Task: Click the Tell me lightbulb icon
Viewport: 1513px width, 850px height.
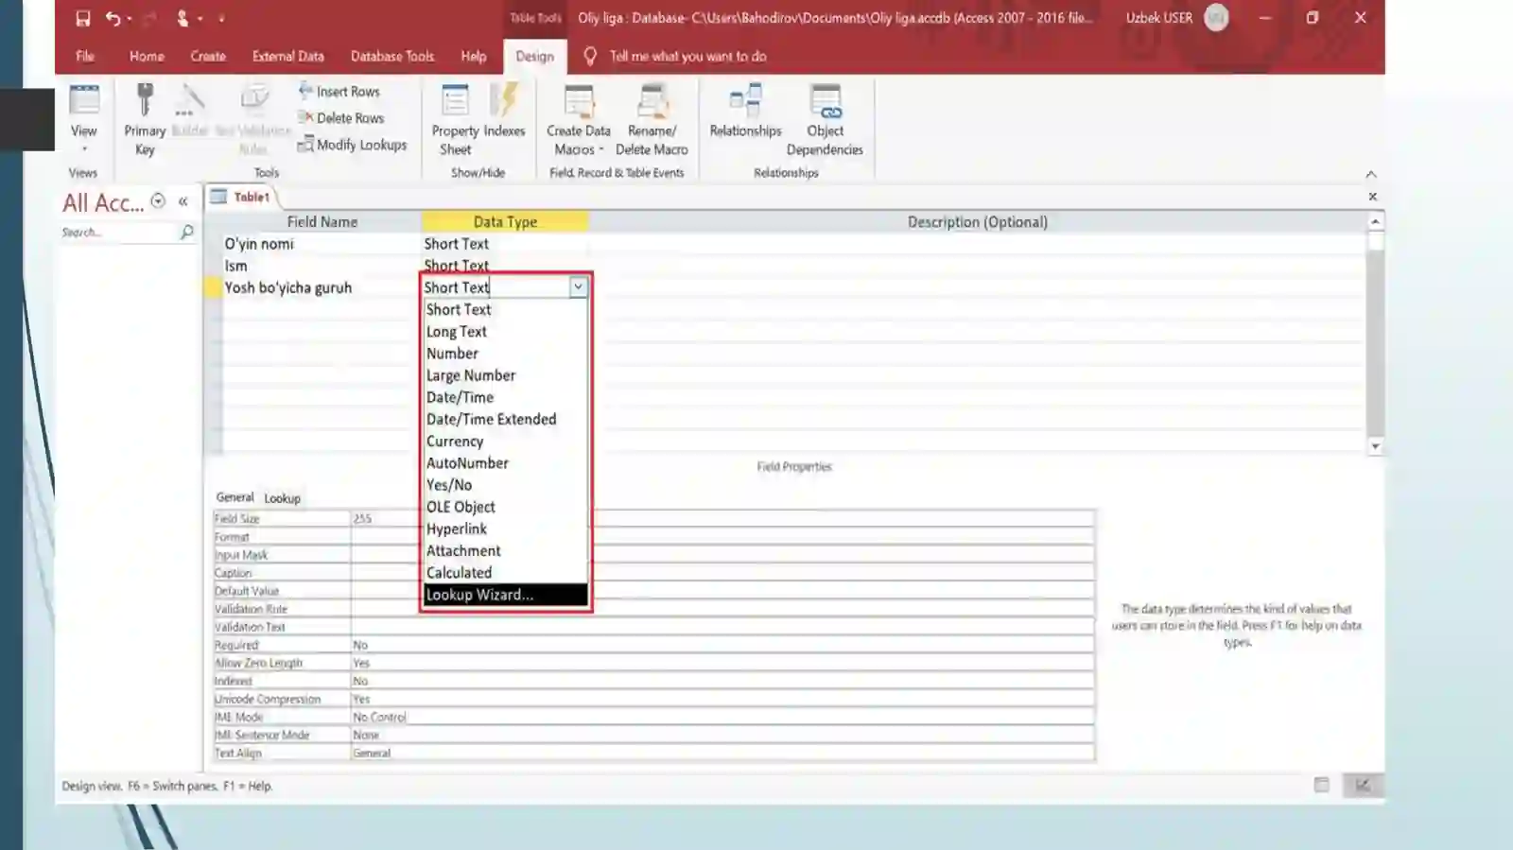Action: [590, 57]
